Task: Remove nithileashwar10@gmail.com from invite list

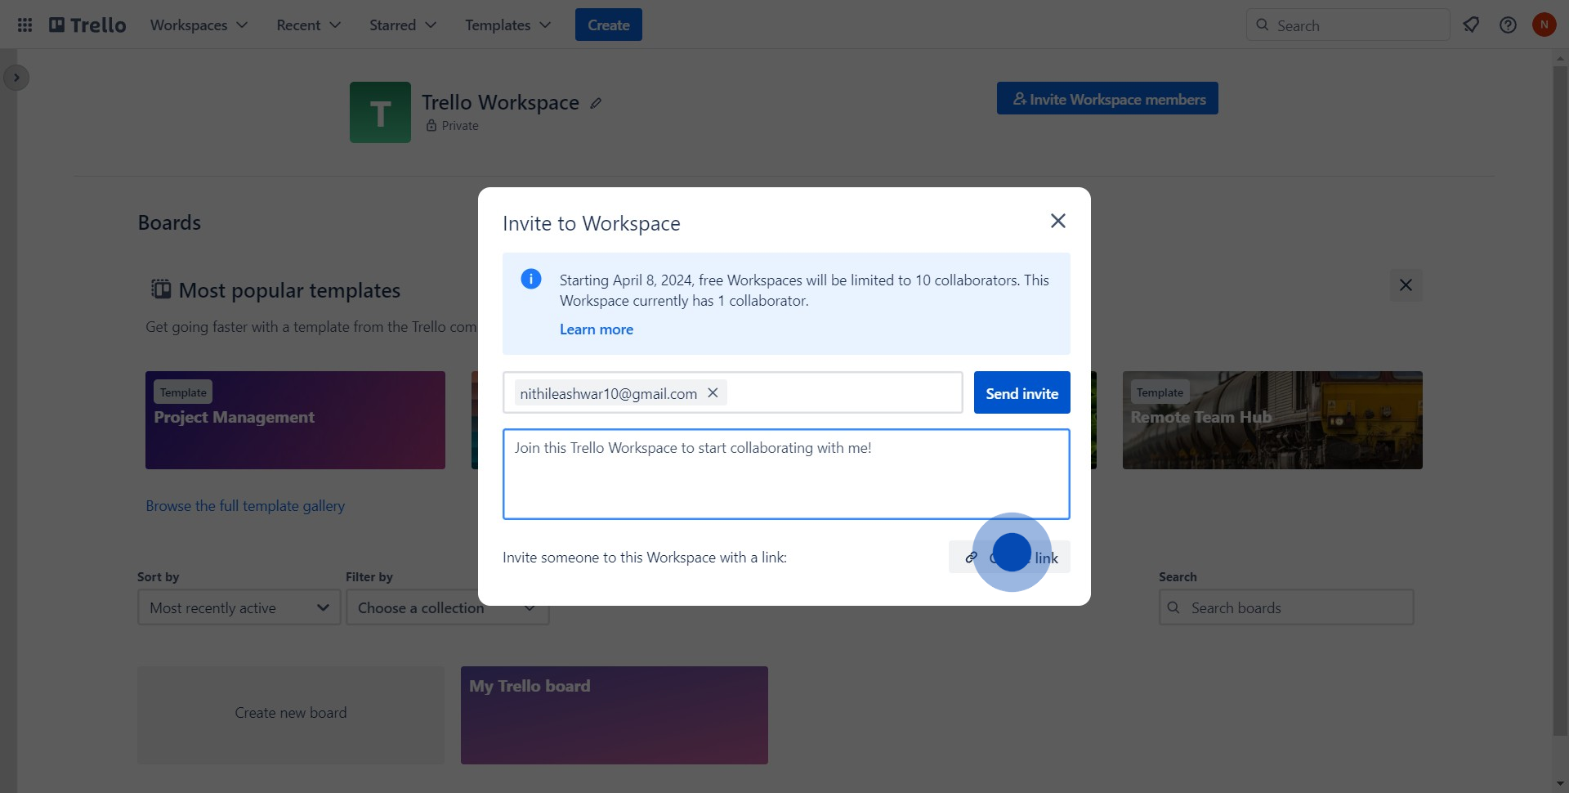Action: (713, 393)
